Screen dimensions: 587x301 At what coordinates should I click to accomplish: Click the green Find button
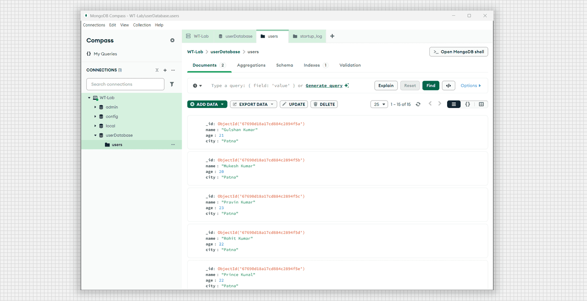click(431, 86)
